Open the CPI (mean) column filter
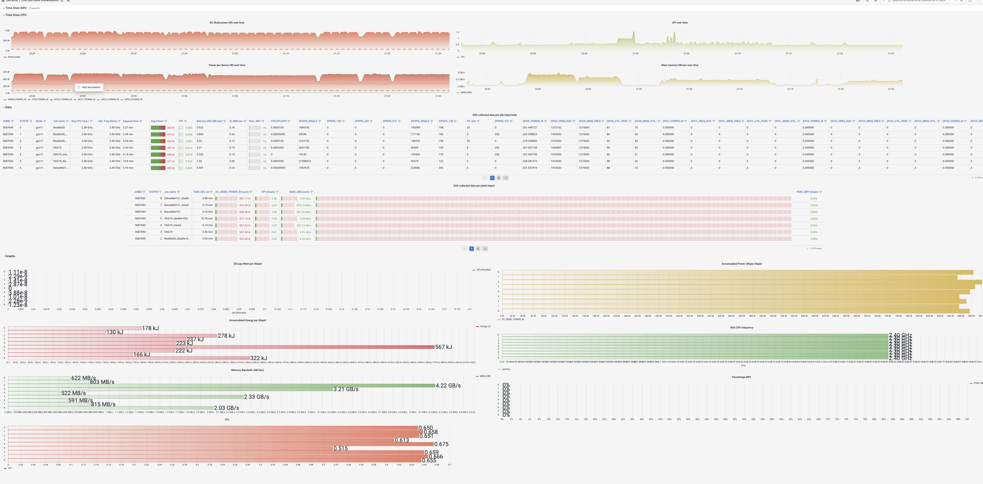 pyautogui.click(x=277, y=192)
